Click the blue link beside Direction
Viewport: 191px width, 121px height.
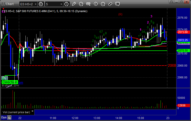pyautogui.click(x=21, y=83)
